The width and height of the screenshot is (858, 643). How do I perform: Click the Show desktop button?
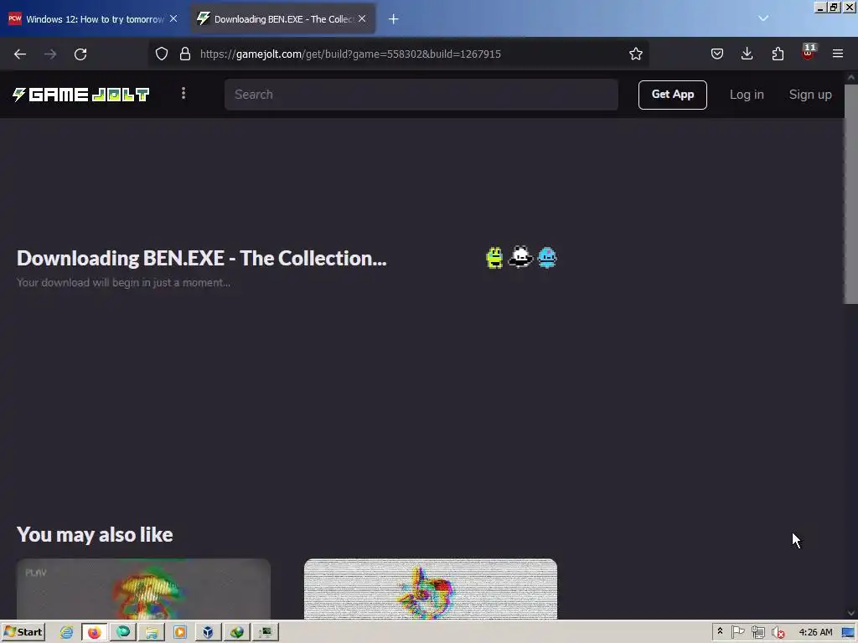coord(848,632)
